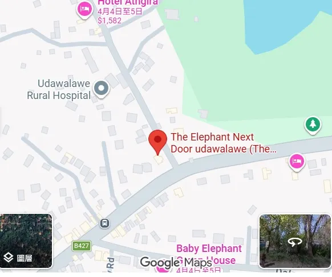Open the Hotel Athgira name label

click(128, 2)
